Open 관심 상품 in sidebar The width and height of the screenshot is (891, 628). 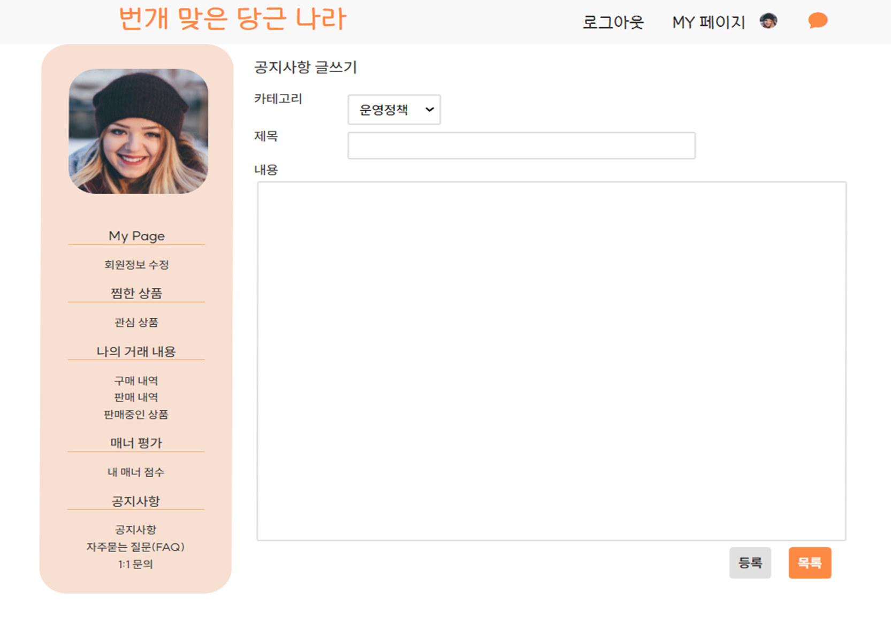click(136, 323)
